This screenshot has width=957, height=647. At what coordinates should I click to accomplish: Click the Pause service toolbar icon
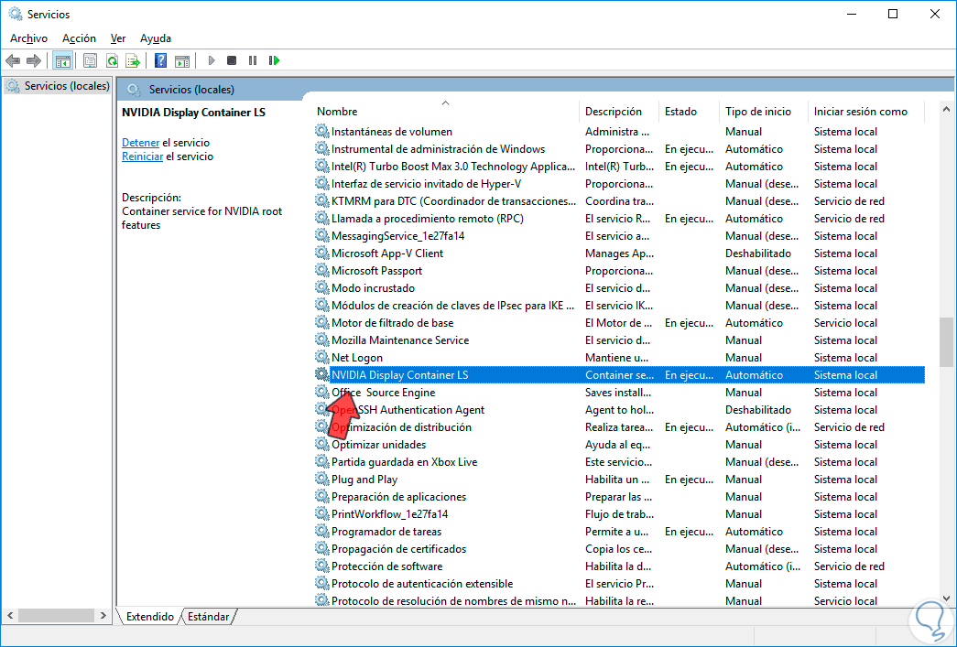[x=253, y=60]
